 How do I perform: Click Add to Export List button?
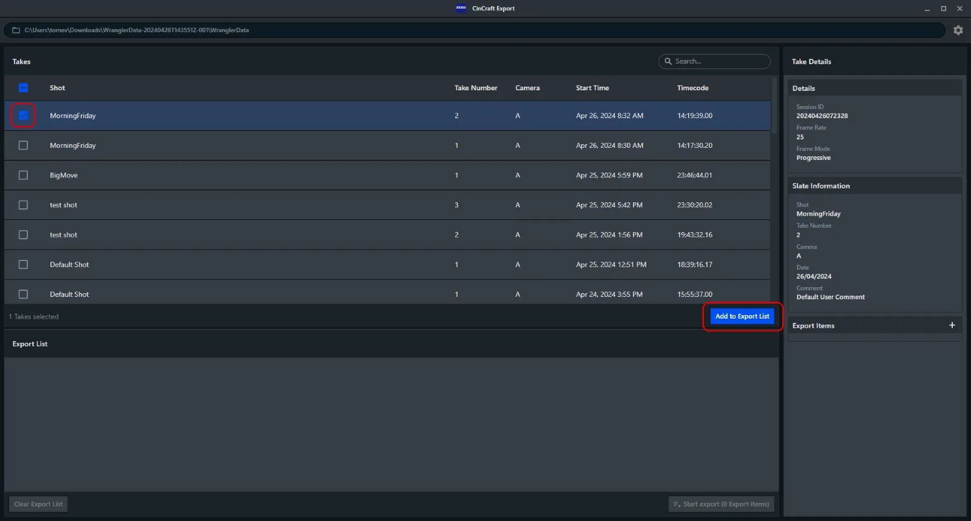(x=742, y=316)
